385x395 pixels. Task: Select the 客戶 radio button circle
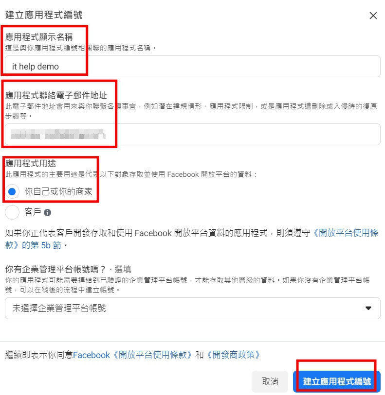coord(12,212)
